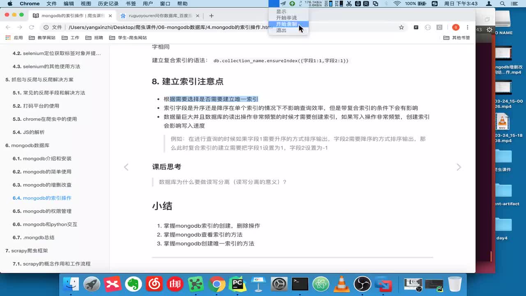The height and width of the screenshot is (296, 526).
Task: Click the black X extension icon
Action: coord(416,27)
